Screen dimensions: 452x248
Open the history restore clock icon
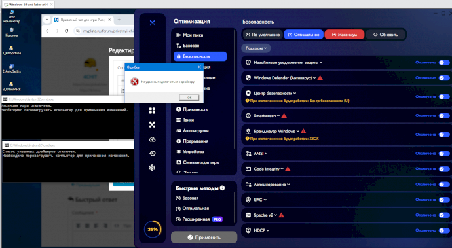(152, 154)
